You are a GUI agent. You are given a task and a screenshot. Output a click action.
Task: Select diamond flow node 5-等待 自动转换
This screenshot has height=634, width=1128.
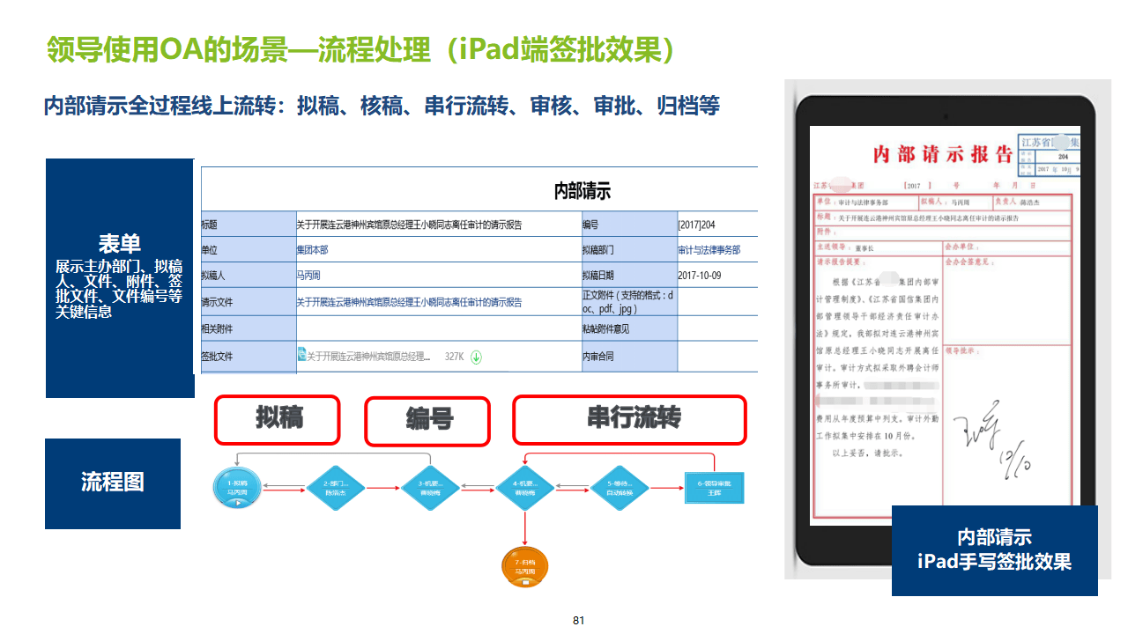pyautogui.click(x=620, y=488)
